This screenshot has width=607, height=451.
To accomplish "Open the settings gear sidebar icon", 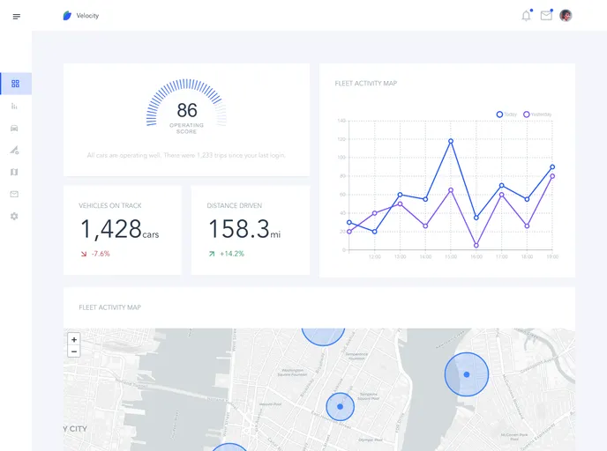I will (x=14, y=216).
